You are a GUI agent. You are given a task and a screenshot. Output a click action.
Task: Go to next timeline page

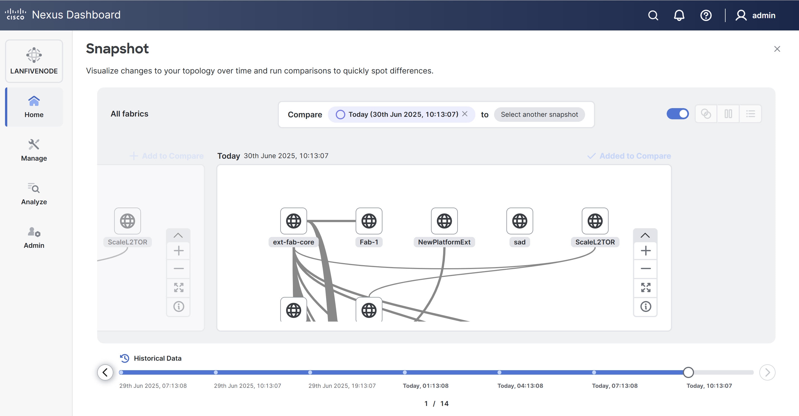coord(767,372)
